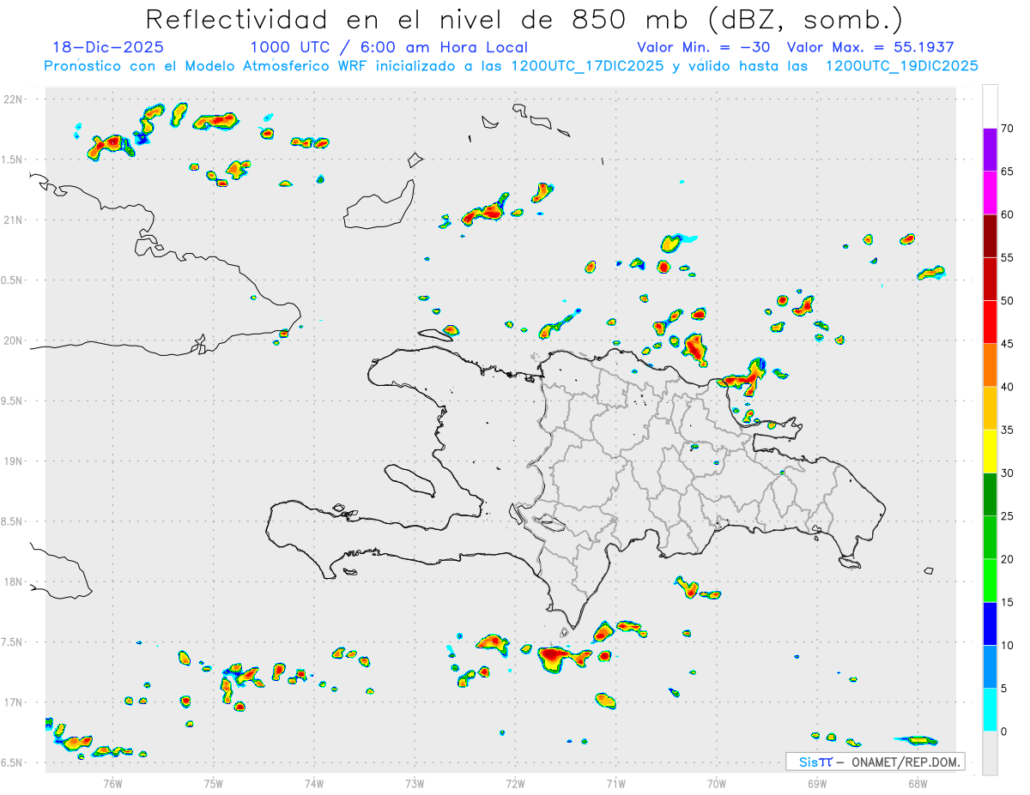Viewport: 1030px width, 795px height.
Task: Click the cyan 0–5 dBZ colorbar segment
Action: (990, 710)
